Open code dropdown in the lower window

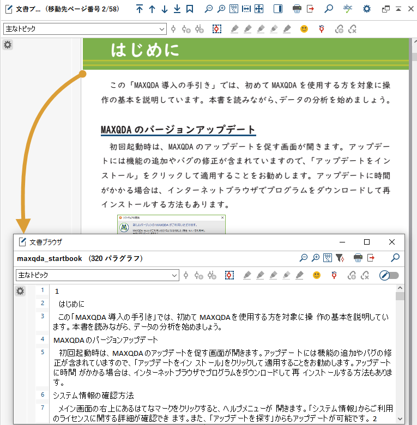[x=98, y=275]
